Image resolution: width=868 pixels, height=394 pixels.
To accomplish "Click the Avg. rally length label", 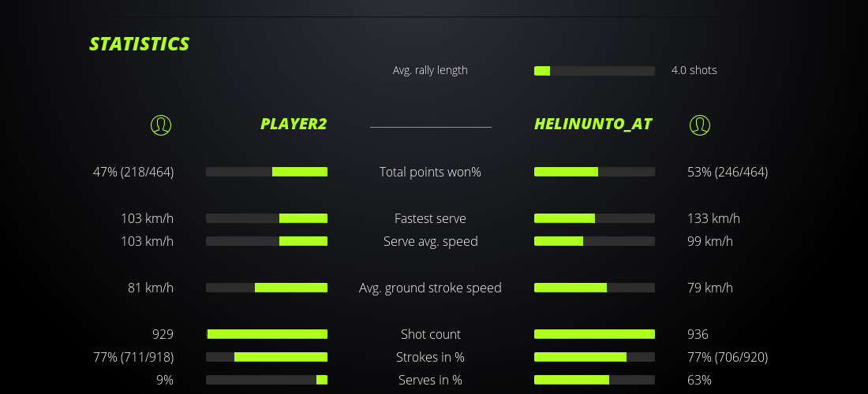I will (x=430, y=70).
